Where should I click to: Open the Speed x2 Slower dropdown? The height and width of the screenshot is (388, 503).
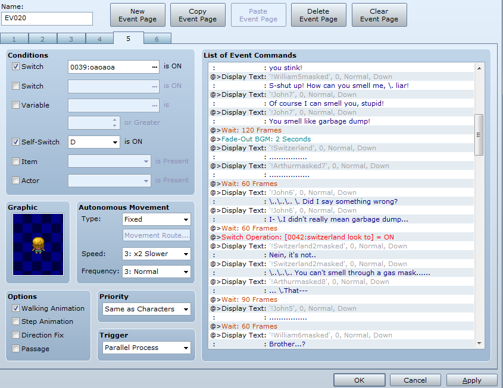157,254
